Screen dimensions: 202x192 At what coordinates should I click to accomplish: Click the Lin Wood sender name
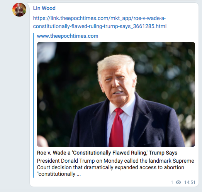[44, 8]
